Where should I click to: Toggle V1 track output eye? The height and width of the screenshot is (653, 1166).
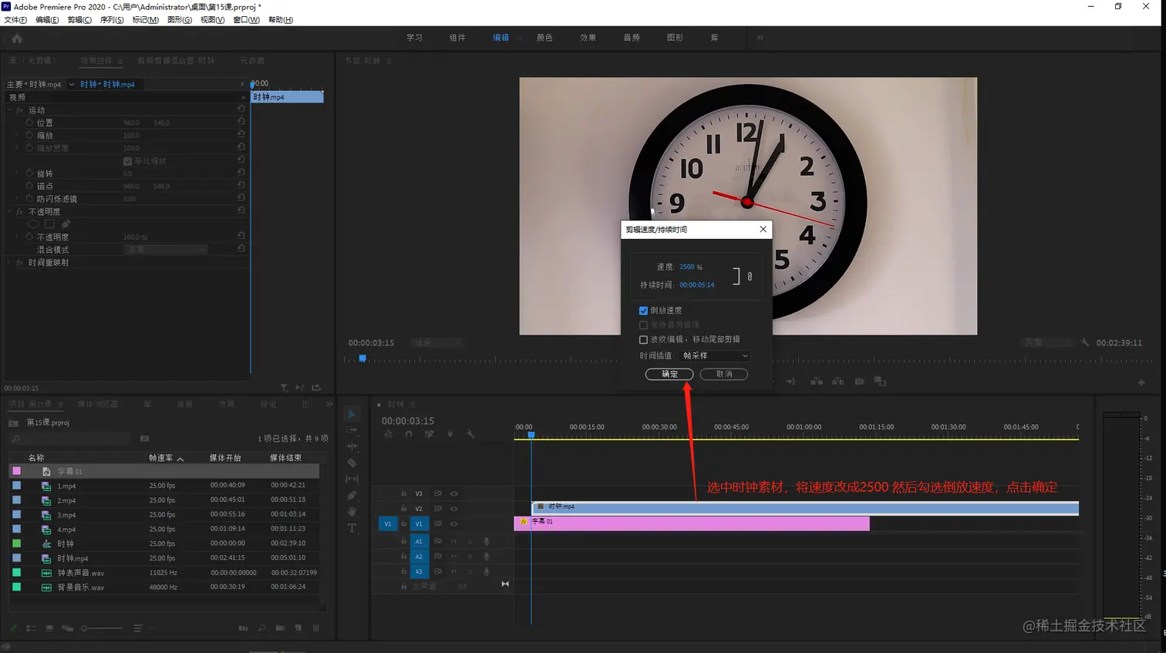pos(453,524)
